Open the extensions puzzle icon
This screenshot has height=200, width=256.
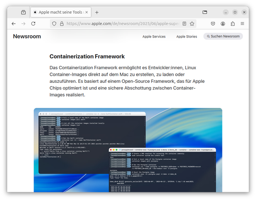(x=233, y=24)
